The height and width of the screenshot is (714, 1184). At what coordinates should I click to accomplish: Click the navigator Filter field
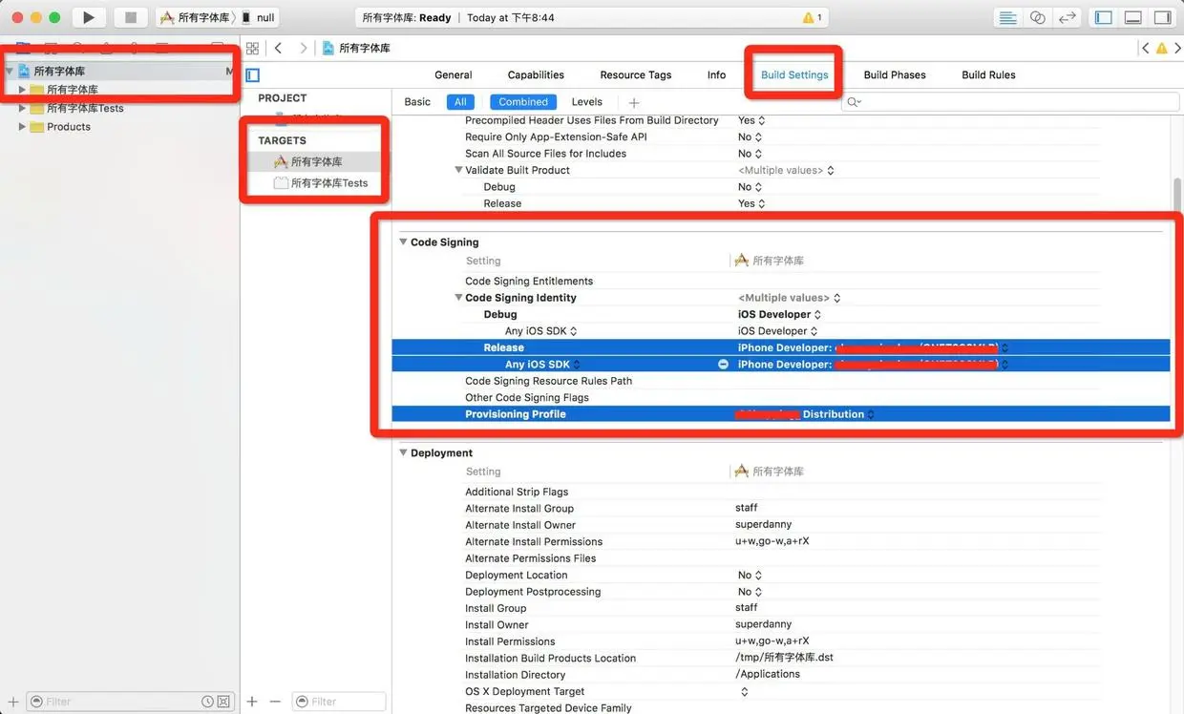point(129,702)
